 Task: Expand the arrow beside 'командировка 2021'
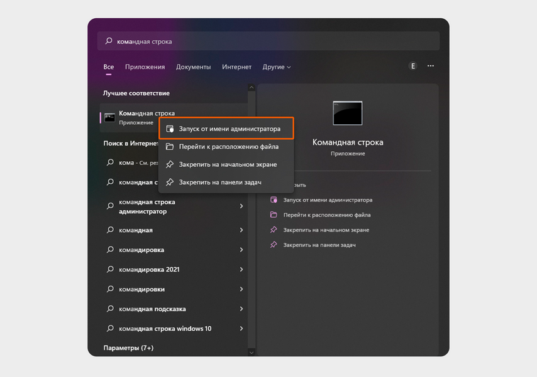coord(241,269)
